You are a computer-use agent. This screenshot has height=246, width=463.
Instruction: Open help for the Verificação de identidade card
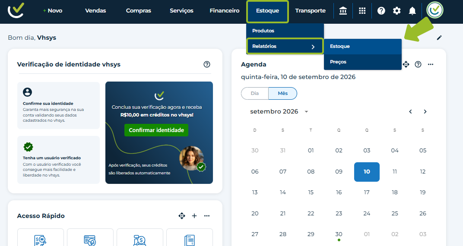(207, 64)
